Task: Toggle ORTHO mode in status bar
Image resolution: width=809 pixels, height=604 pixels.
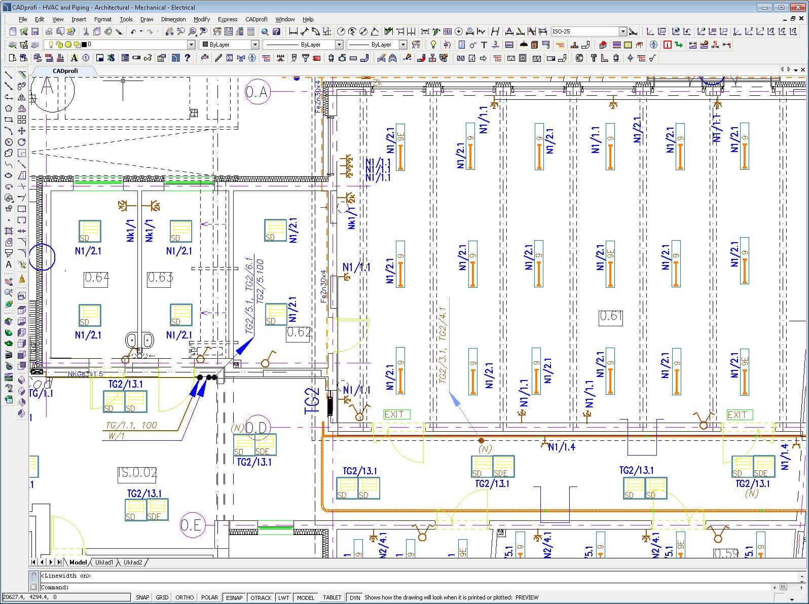Action: 185,597
